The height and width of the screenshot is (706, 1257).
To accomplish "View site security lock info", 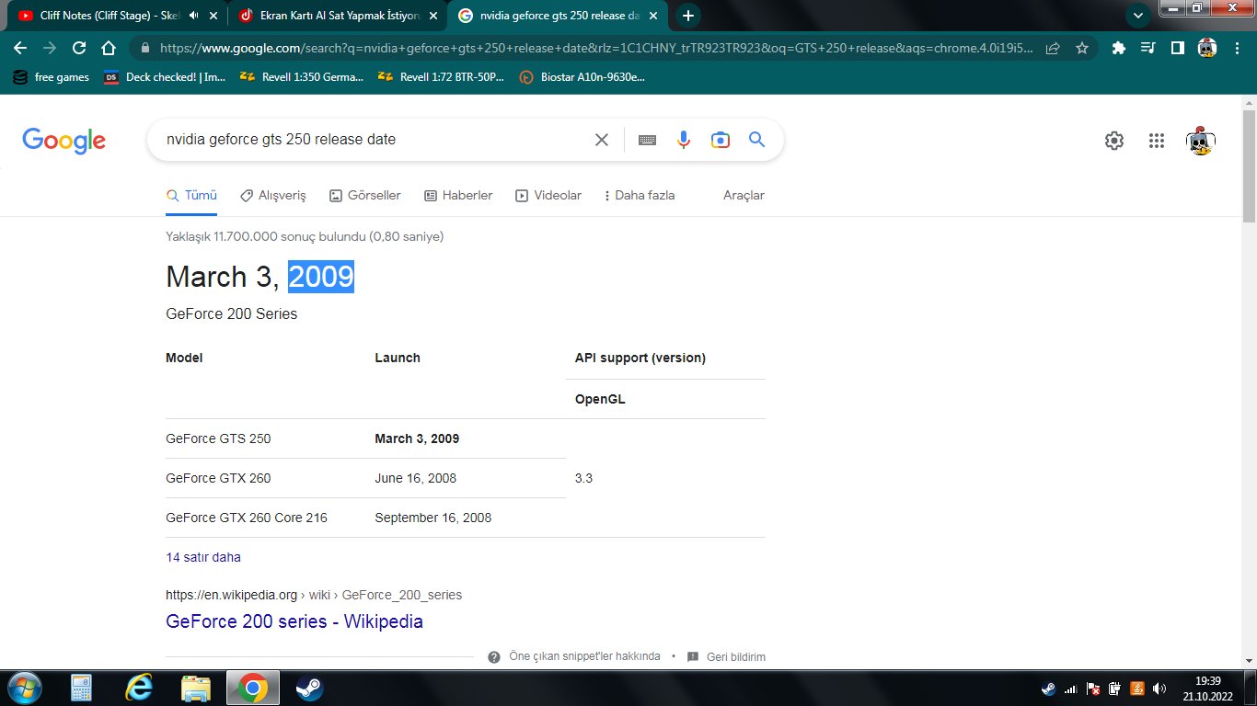I will pos(145,48).
